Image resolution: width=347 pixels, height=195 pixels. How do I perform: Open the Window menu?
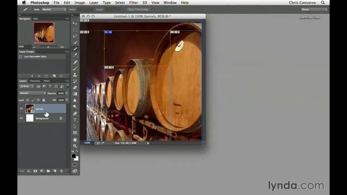[170, 3]
